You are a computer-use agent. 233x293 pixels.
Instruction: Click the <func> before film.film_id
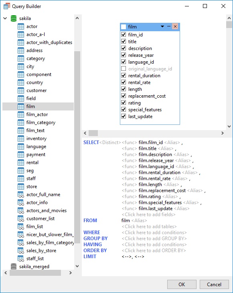click(x=129, y=142)
